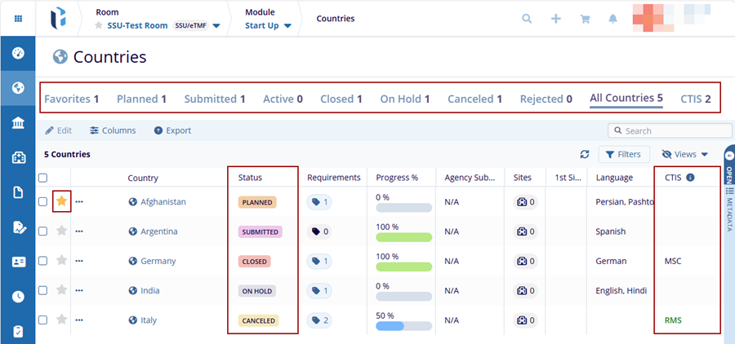Viewport: 735px width, 344px height.
Task: Click the dashboard gauge sidebar icon
Action: (x=18, y=53)
